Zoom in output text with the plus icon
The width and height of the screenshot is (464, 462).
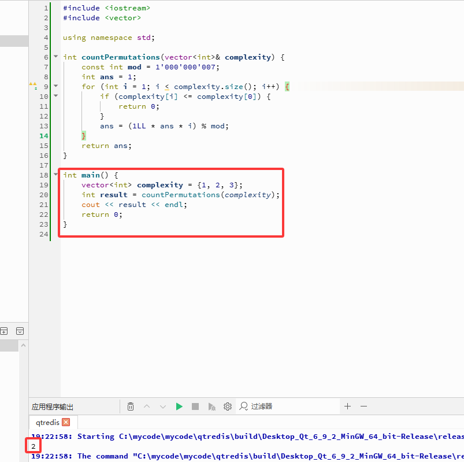point(348,406)
